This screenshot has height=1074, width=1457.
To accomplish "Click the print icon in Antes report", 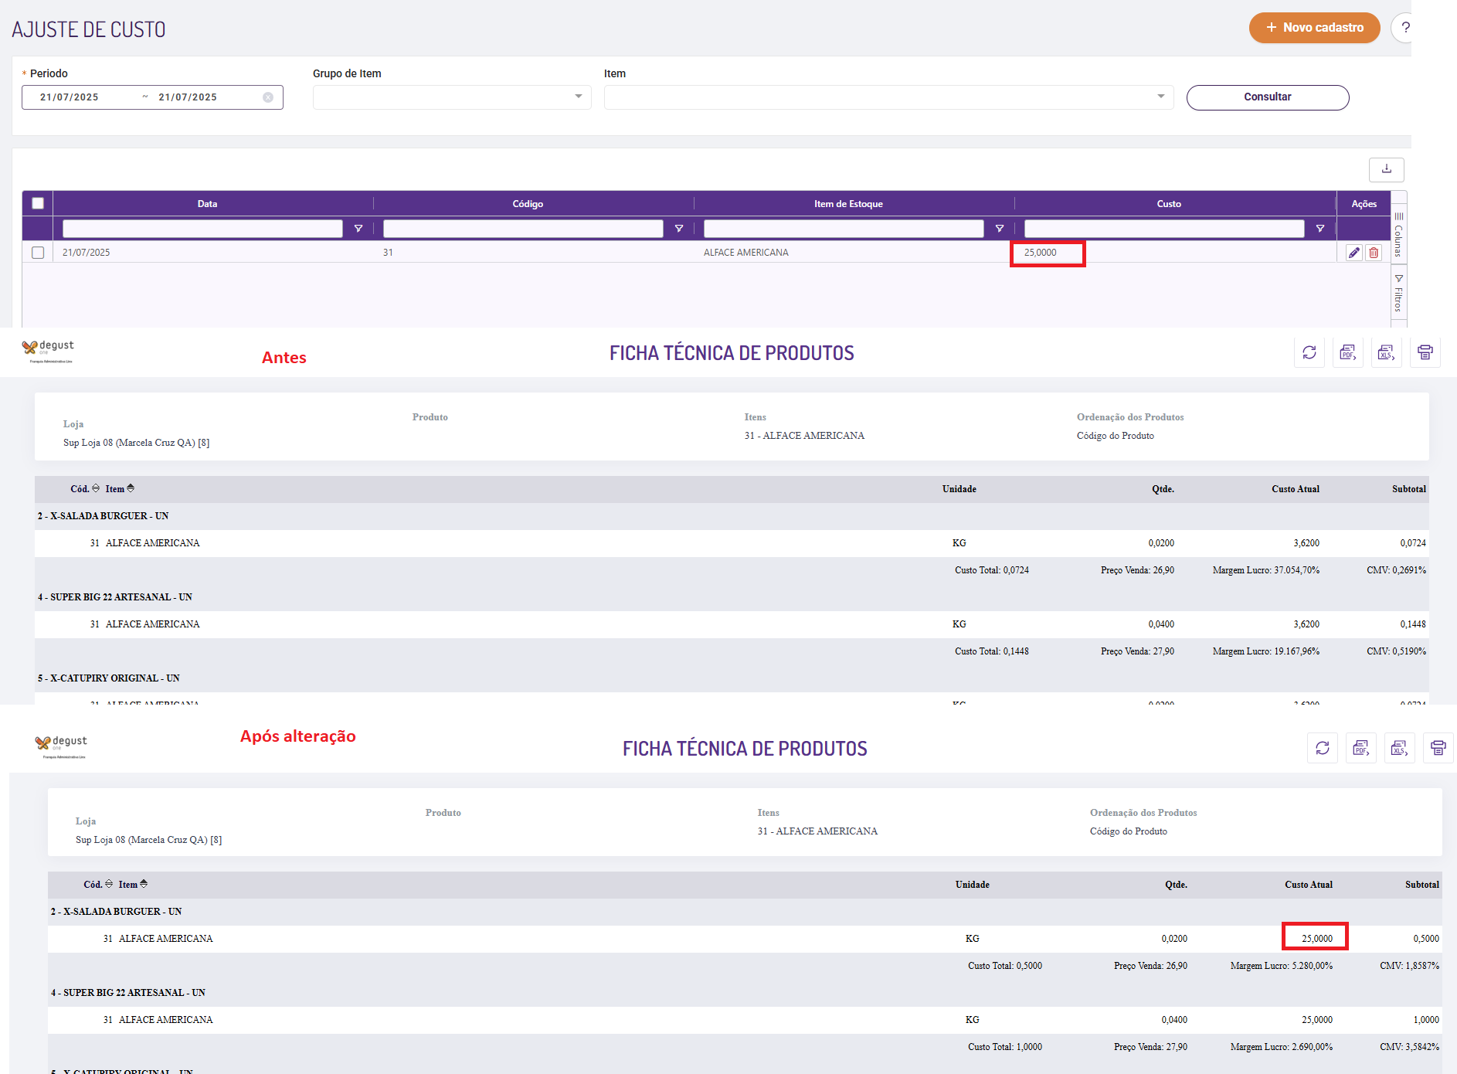I will pos(1425,352).
